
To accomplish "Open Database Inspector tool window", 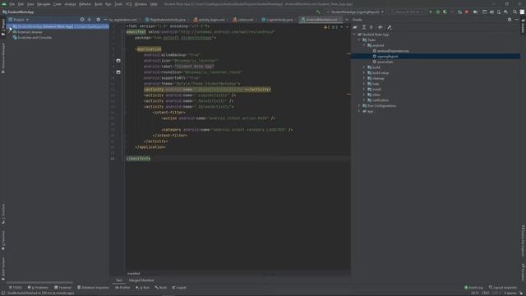I will click(93, 288).
